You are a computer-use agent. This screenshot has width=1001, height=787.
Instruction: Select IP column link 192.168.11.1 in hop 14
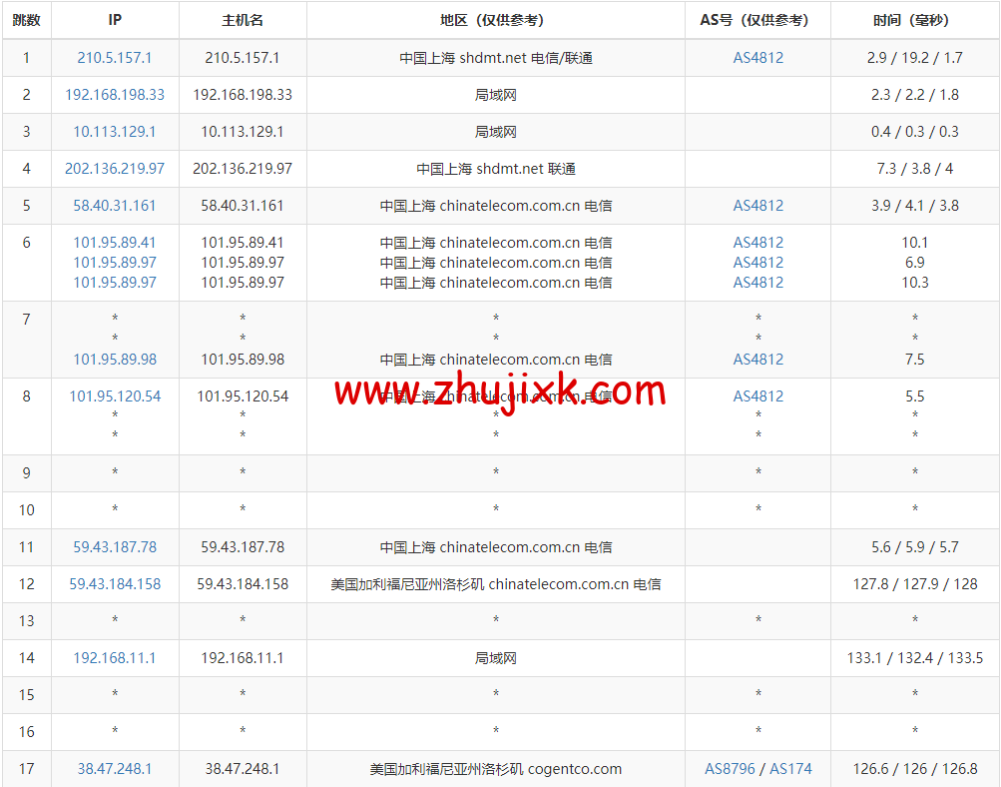click(115, 658)
